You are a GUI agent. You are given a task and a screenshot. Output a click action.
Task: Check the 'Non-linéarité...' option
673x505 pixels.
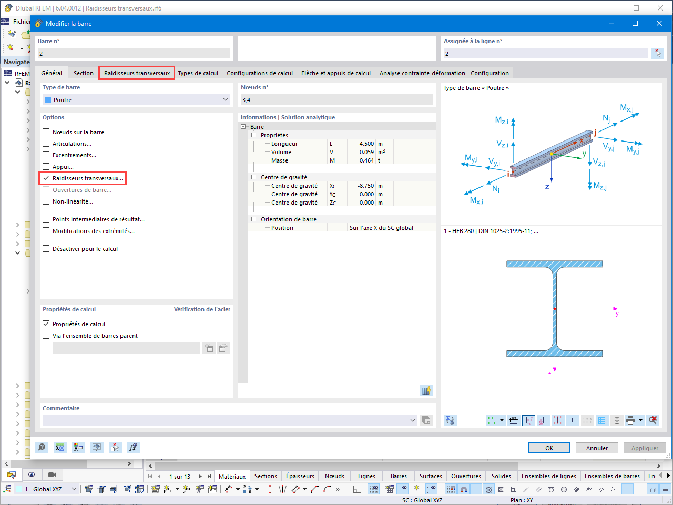pos(46,201)
